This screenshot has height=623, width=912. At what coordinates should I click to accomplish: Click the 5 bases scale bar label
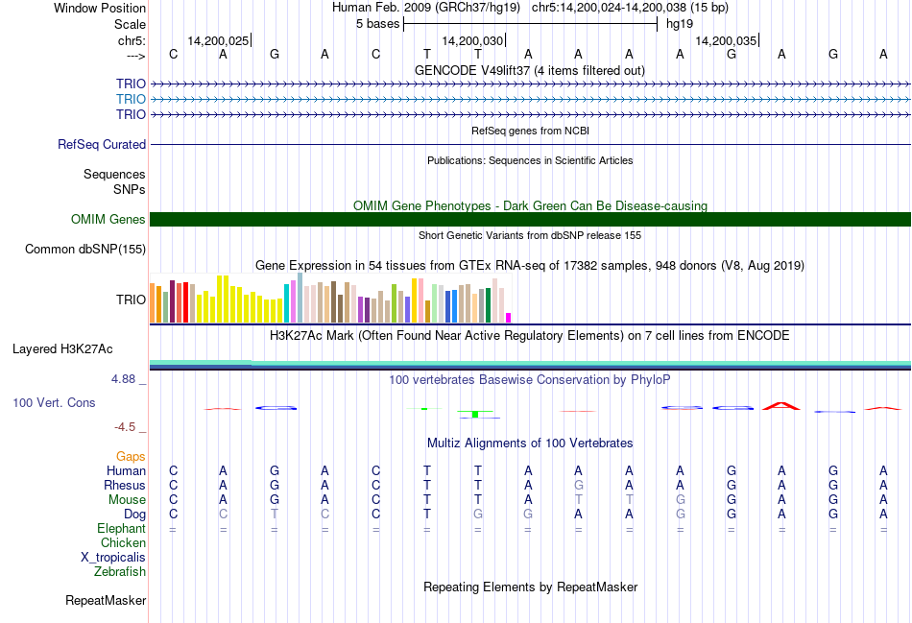377,24
